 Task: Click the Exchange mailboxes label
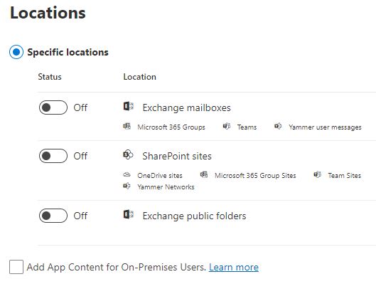[186, 107]
